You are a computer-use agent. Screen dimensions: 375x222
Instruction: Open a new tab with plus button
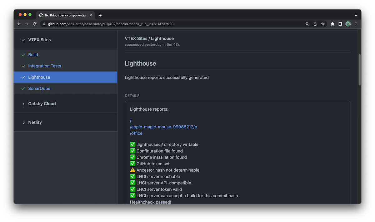click(x=100, y=15)
